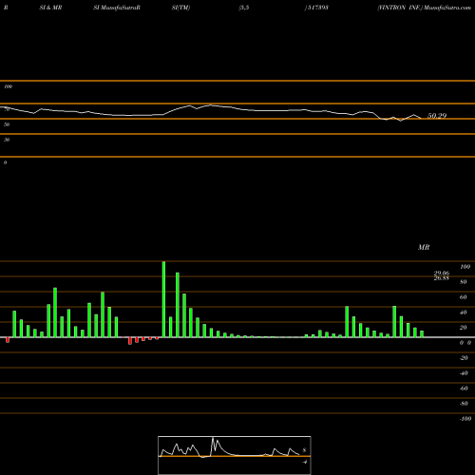Image resolution: width=475 pixels, height=475 pixels.
Task: Click the tallest green bar in the MR histogram
Action: (163, 299)
